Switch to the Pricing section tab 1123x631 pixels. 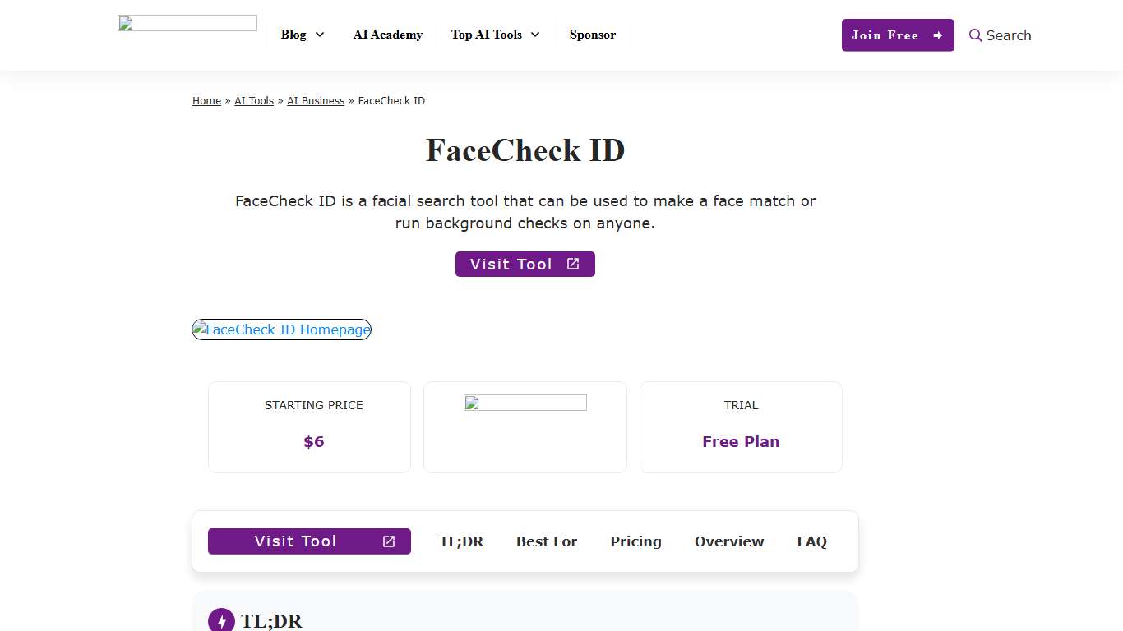tap(635, 541)
